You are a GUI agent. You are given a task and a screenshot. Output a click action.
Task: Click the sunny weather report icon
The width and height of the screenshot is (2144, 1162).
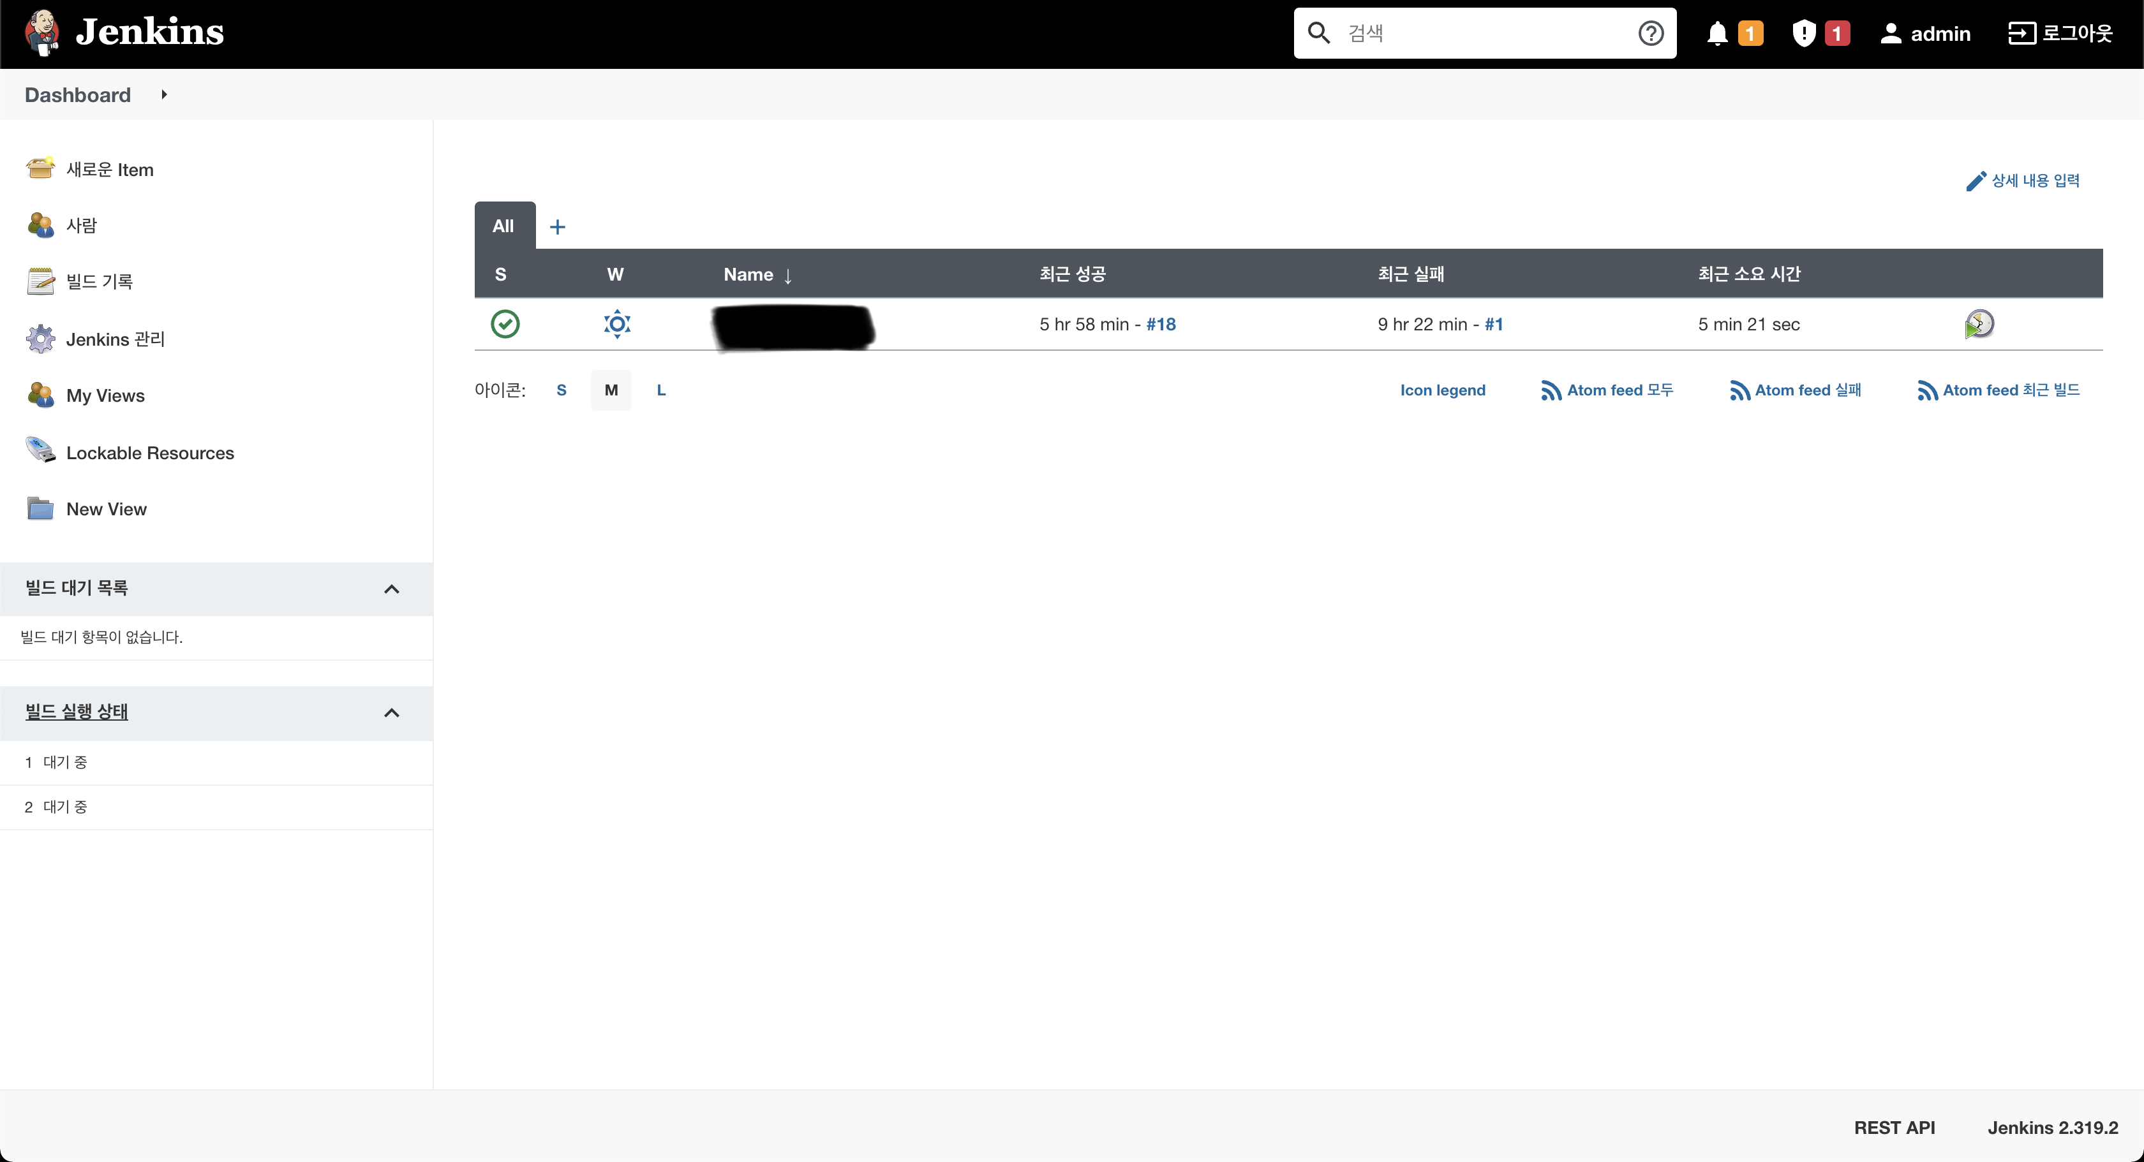tap(617, 323)
